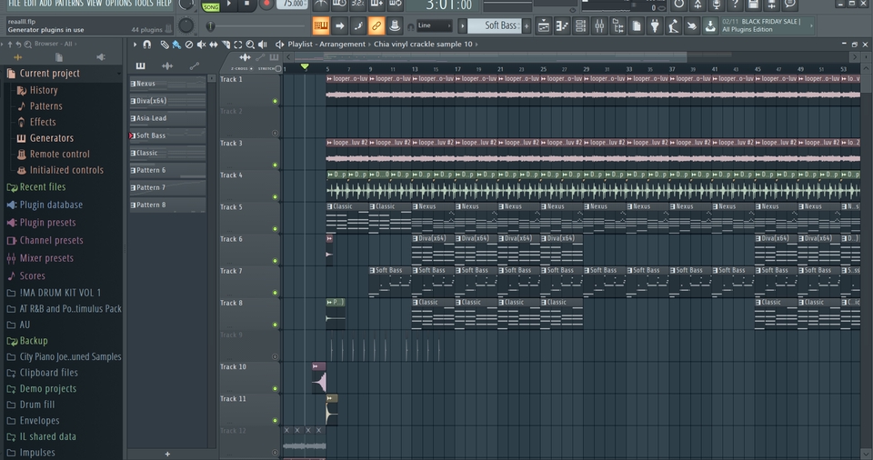Open the Line snap dropdown

(x=435, y=25)
